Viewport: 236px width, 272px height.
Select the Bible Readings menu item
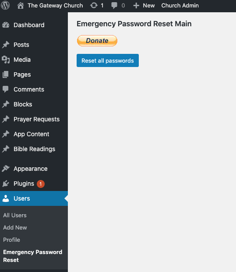(x=34, y=149)
